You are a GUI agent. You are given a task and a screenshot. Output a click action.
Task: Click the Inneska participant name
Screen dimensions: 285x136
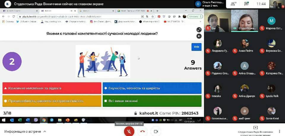point(217,96)
